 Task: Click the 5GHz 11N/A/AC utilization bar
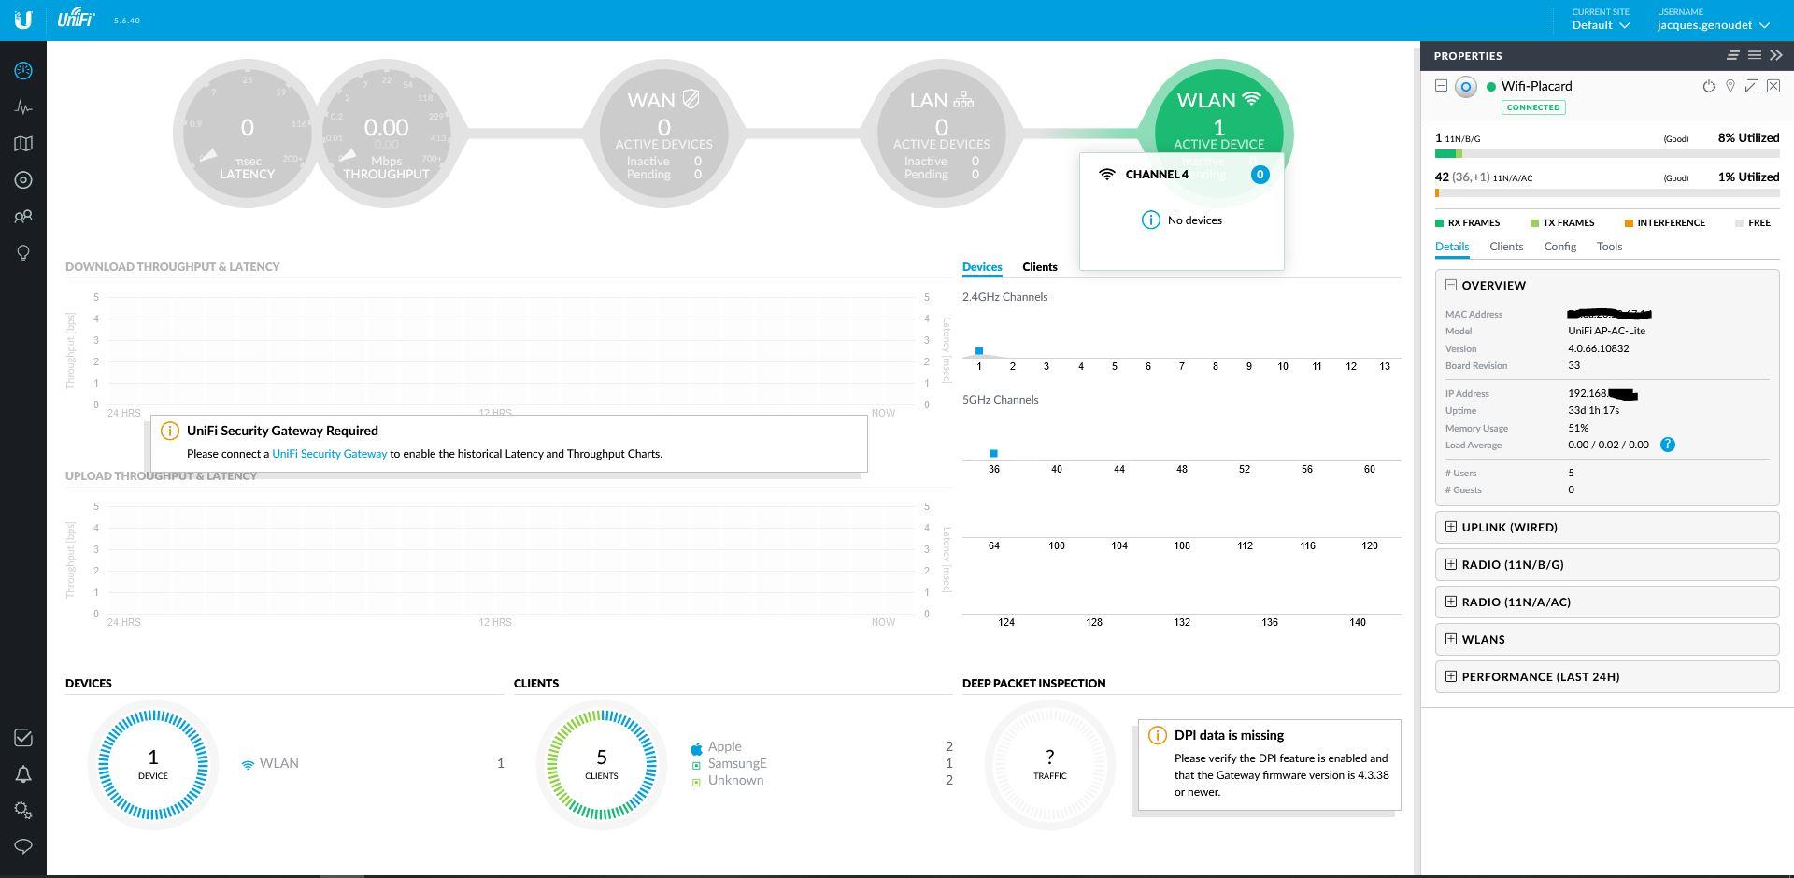1607,193
